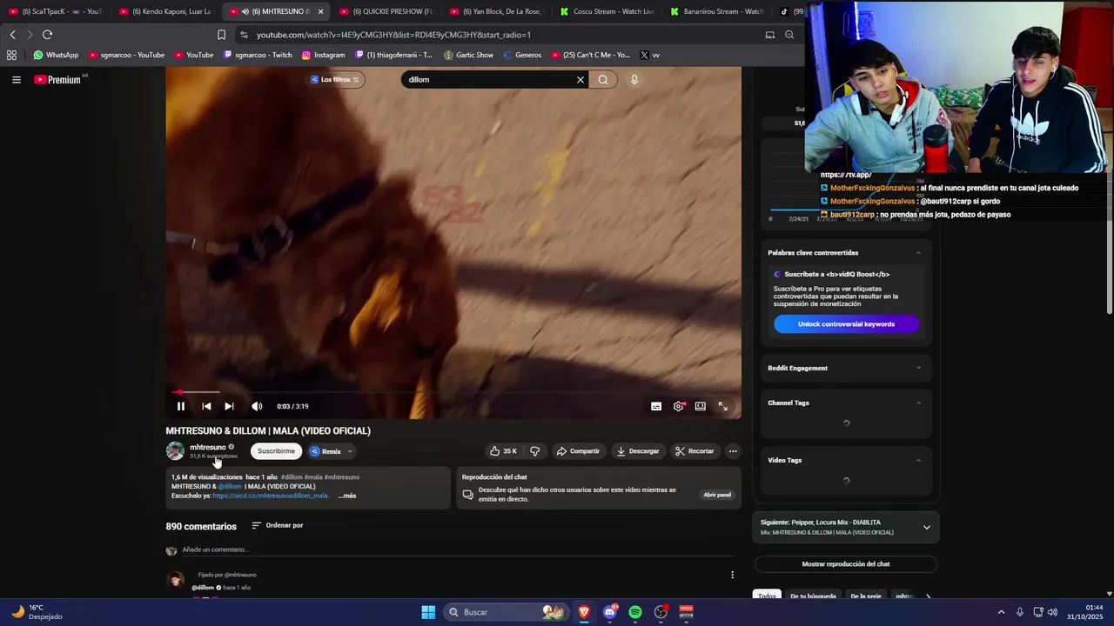Select the 'De la serie' chip
This screenshot has width=1114, height=626.
(866, 596)
